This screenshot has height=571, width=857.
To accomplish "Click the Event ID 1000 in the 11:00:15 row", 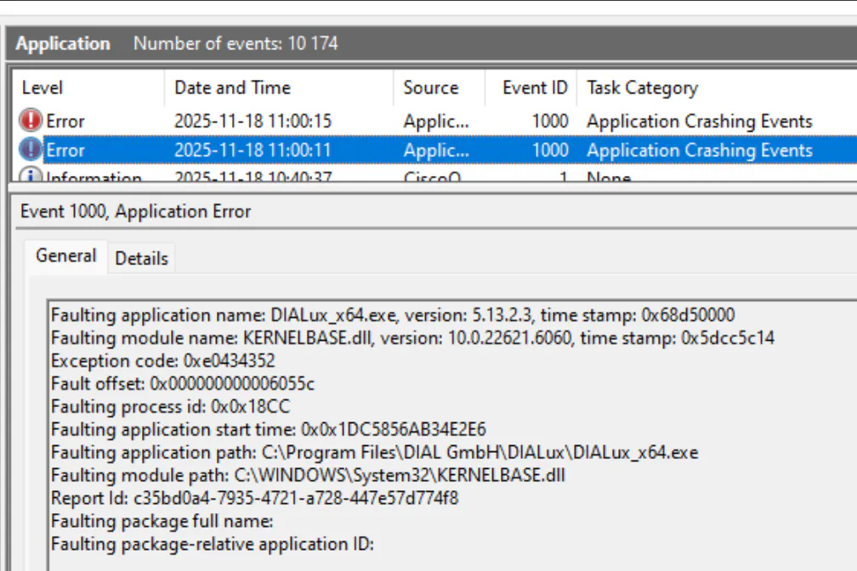I will (x=550, y=121).
